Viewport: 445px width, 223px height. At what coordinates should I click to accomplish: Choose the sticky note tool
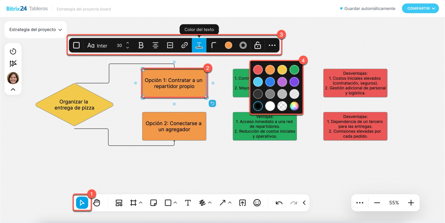tap(153, 203)
